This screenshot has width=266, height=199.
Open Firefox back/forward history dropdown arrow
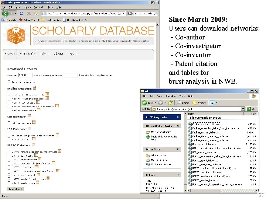pos(16,13)
